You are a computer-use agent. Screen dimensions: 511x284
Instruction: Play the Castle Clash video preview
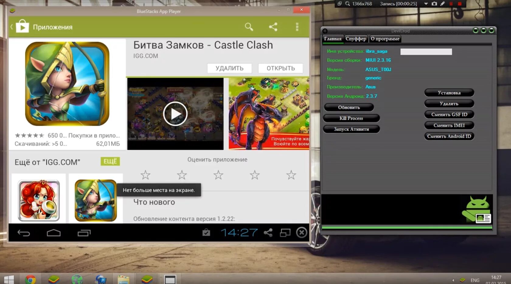(175, 114)
